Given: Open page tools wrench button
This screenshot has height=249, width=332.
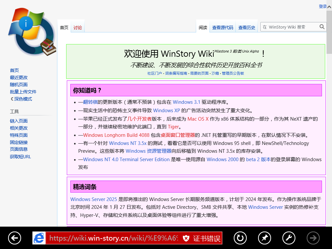Looking at the screenshot, I should (x=289, y=238).
